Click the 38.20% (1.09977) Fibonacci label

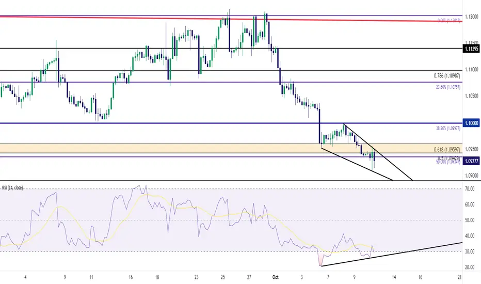pyautogui.click(x=448, y=129)
